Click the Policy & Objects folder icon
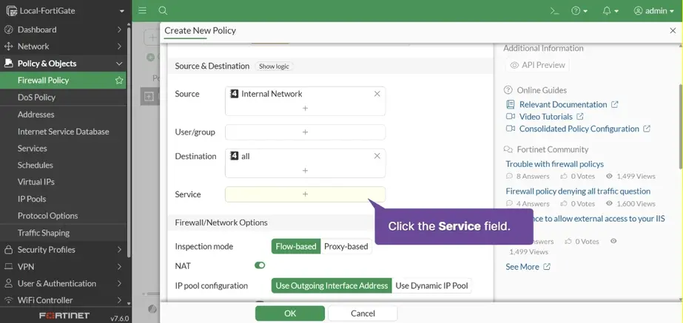This screenshot has width=683, height=323. click(8, 64)
